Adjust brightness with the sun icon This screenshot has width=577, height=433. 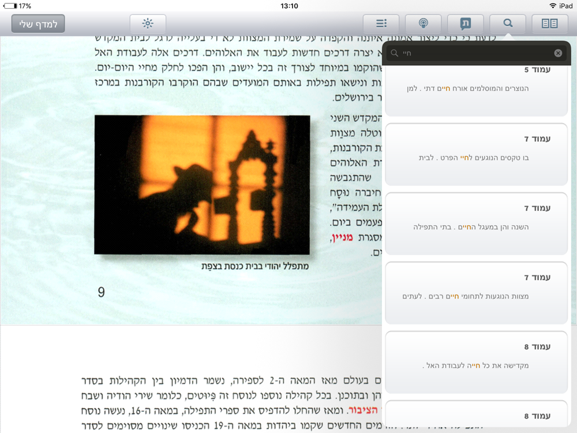(148, 24)
